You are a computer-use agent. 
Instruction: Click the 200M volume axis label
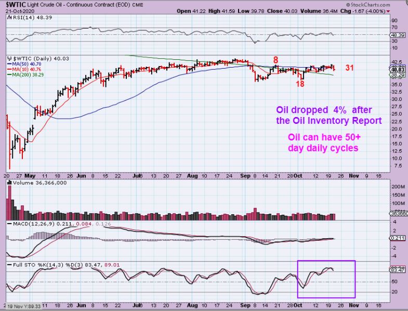(398, 187)
